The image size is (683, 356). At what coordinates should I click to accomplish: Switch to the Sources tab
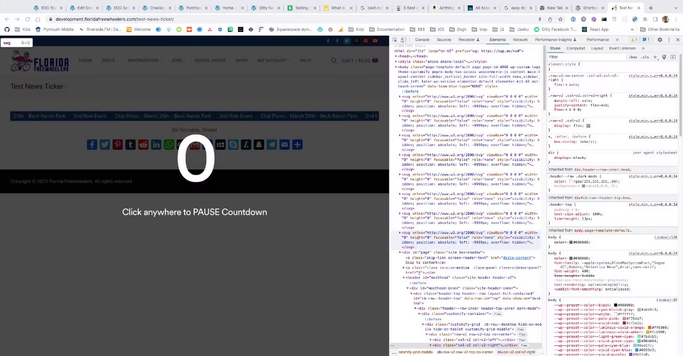pos(444,40)
